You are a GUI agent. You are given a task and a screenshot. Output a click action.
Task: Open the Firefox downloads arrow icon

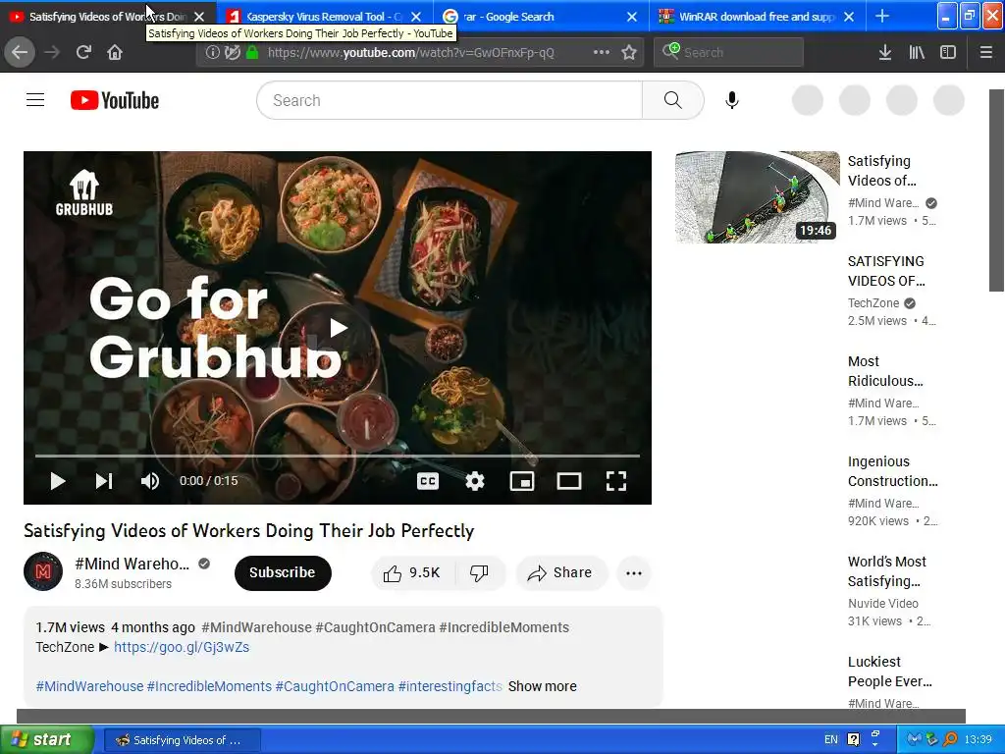885,53
